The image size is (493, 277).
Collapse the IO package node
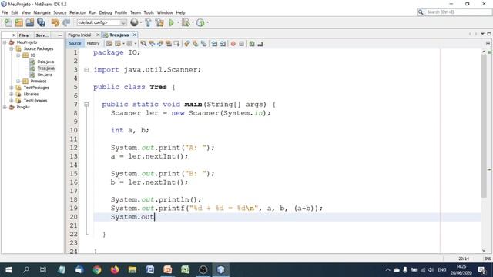(18, 55)
